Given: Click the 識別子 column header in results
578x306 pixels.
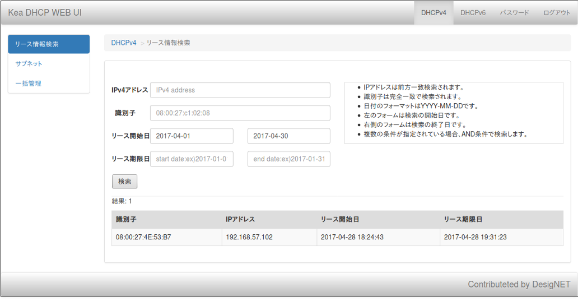Looking at the screenshot, I should click(126, 220).
